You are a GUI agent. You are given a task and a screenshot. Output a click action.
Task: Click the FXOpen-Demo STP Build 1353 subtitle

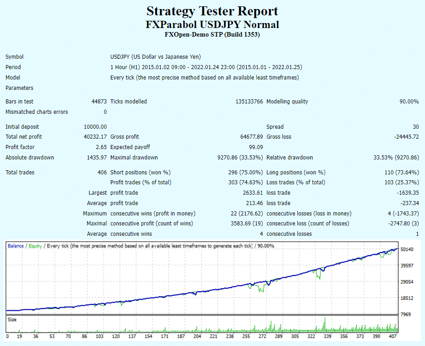pyautogui.click(x=212, y=34)
